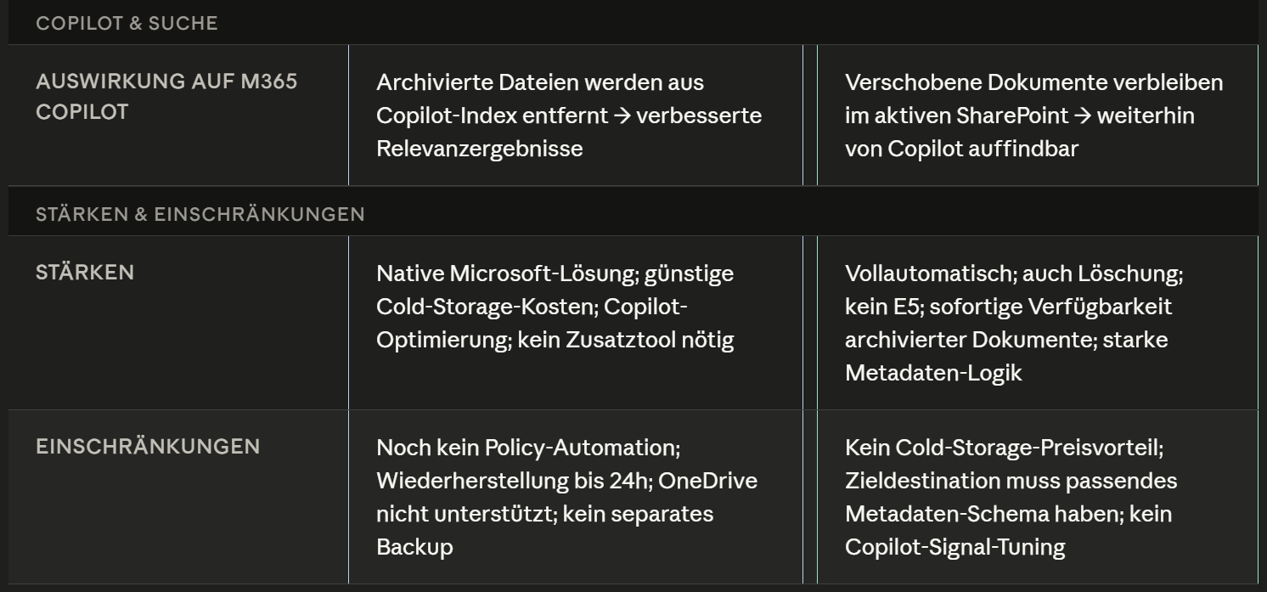Click the Kein Cold-Storage-Preisvorteil limitations cell
This screenshot has height=592, width=1267.
tap(1037, 497)
